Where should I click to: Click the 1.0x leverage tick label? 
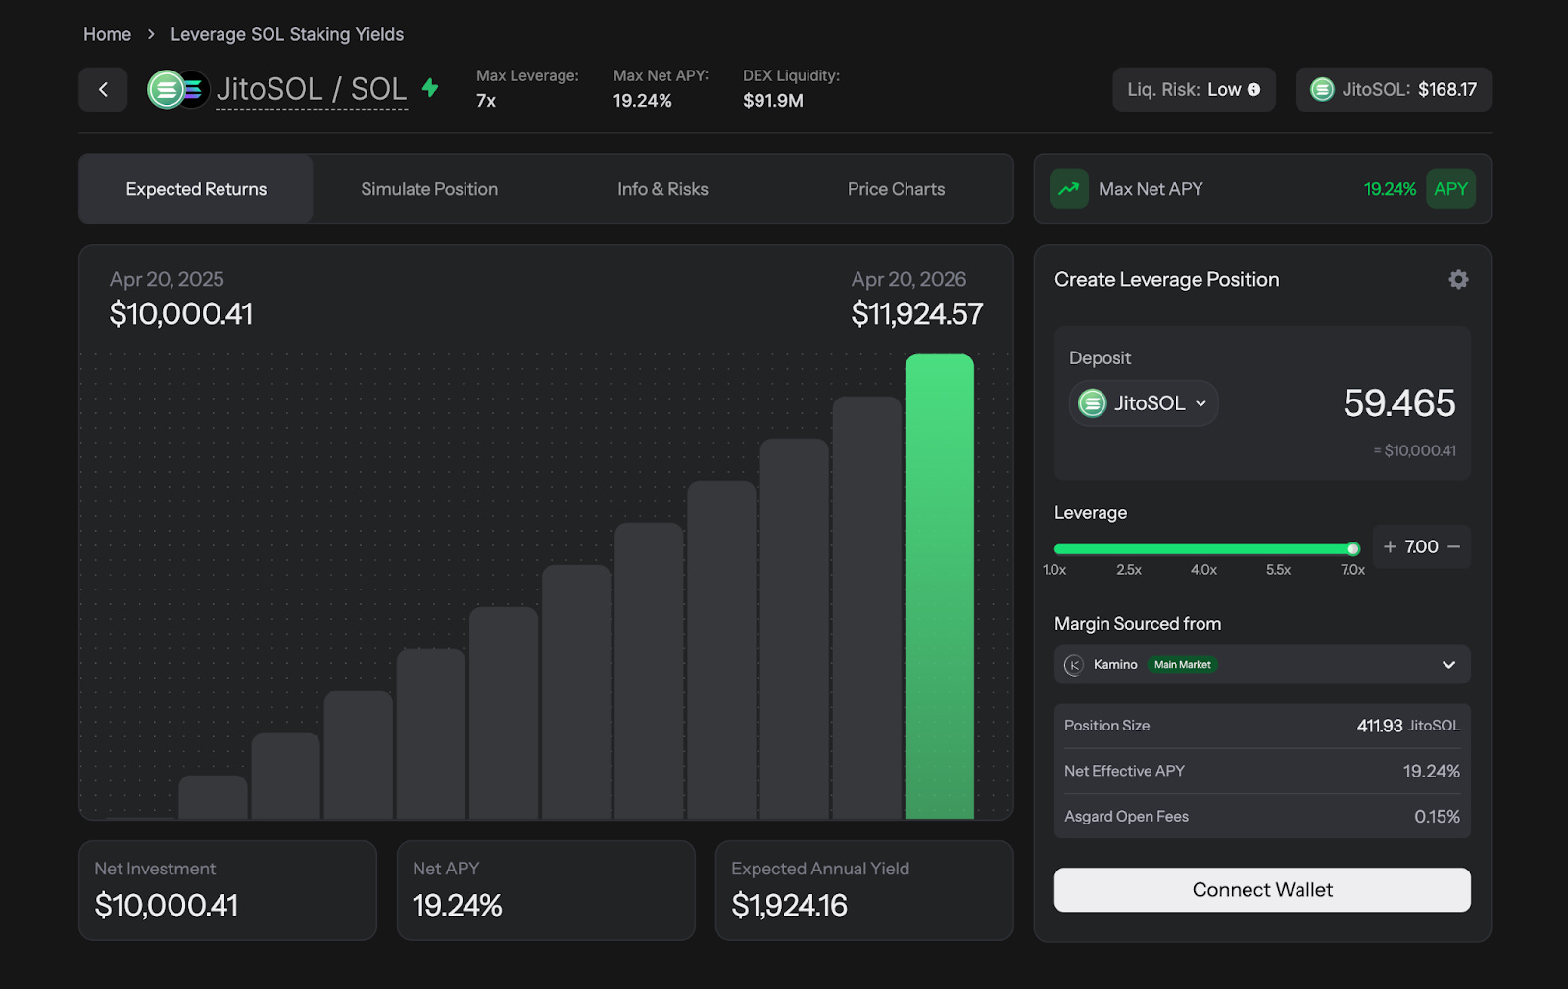[x=1054, y=570]
